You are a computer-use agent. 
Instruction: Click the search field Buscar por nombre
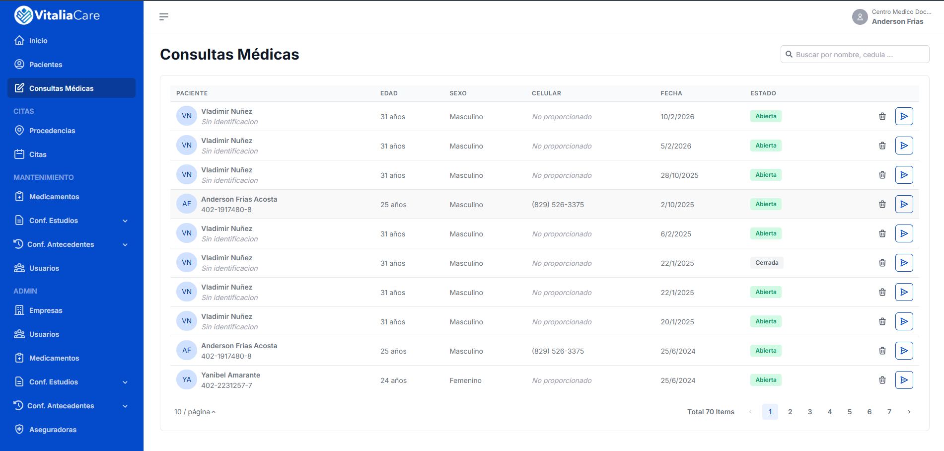[x=855, y=54]
